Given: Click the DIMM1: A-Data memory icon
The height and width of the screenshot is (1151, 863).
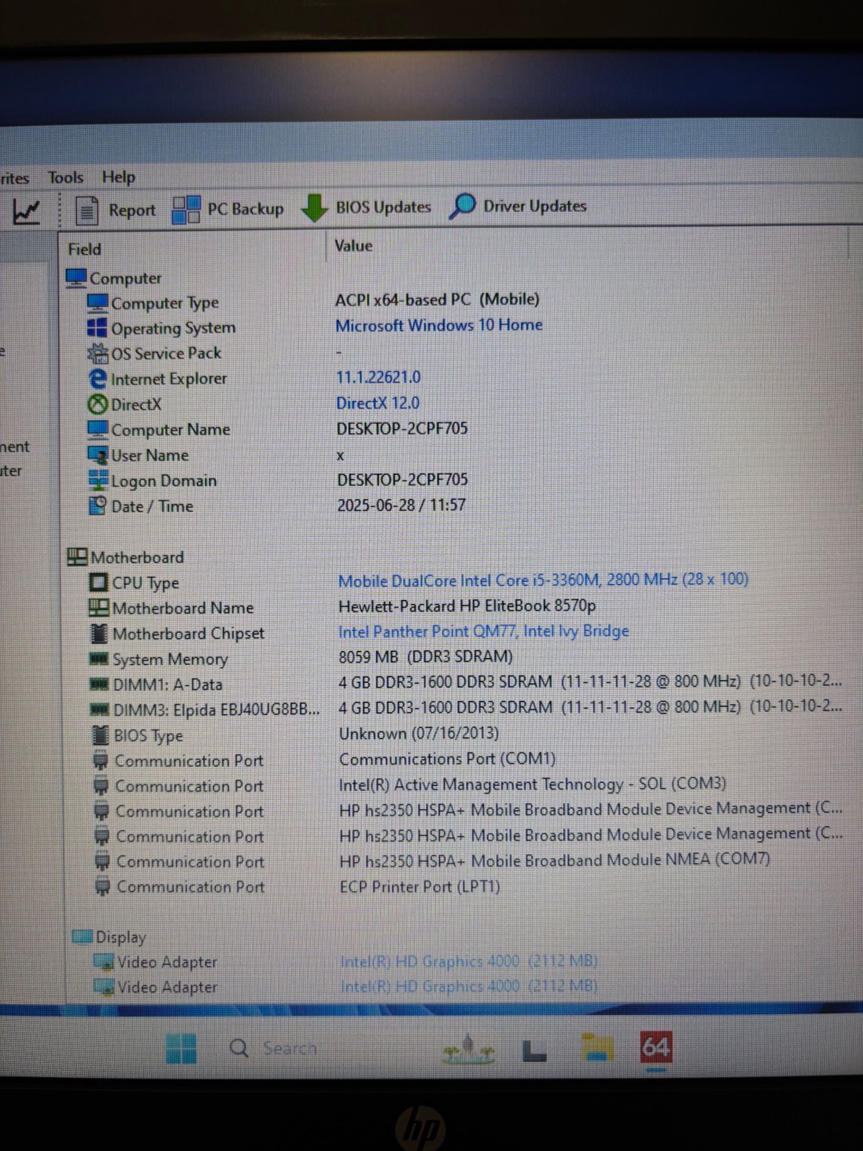Looking at the screenshot, I should pyautogui.click(x=99, y=685).
